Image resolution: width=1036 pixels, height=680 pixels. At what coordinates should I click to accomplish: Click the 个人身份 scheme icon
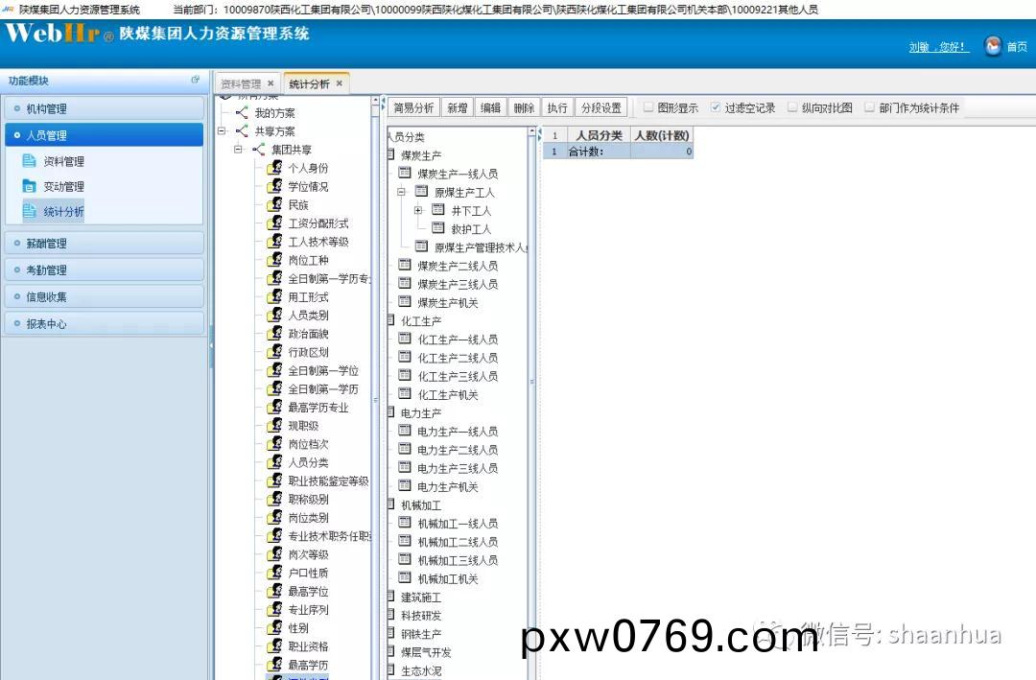point(274,168)
